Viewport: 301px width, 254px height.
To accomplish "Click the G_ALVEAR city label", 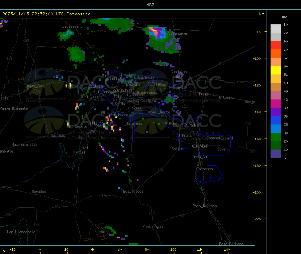I will pos(200,146).
